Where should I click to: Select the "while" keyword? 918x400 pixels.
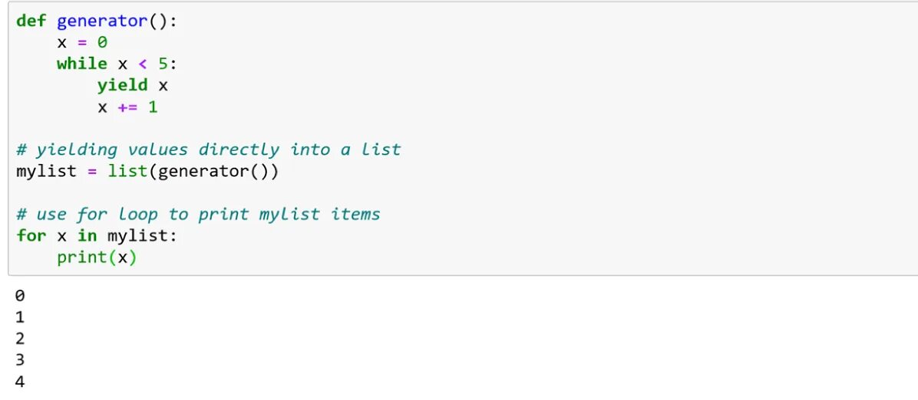point(82,64)
